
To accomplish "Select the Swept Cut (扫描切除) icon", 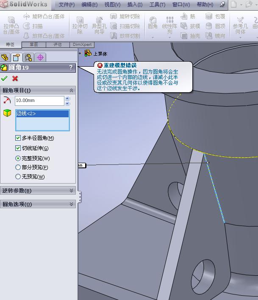I will point(114,26).
